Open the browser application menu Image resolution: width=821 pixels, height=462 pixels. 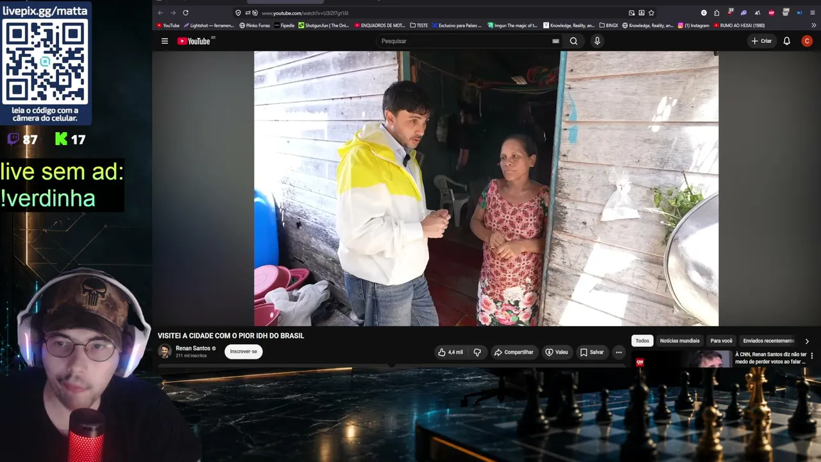(812, 13)
